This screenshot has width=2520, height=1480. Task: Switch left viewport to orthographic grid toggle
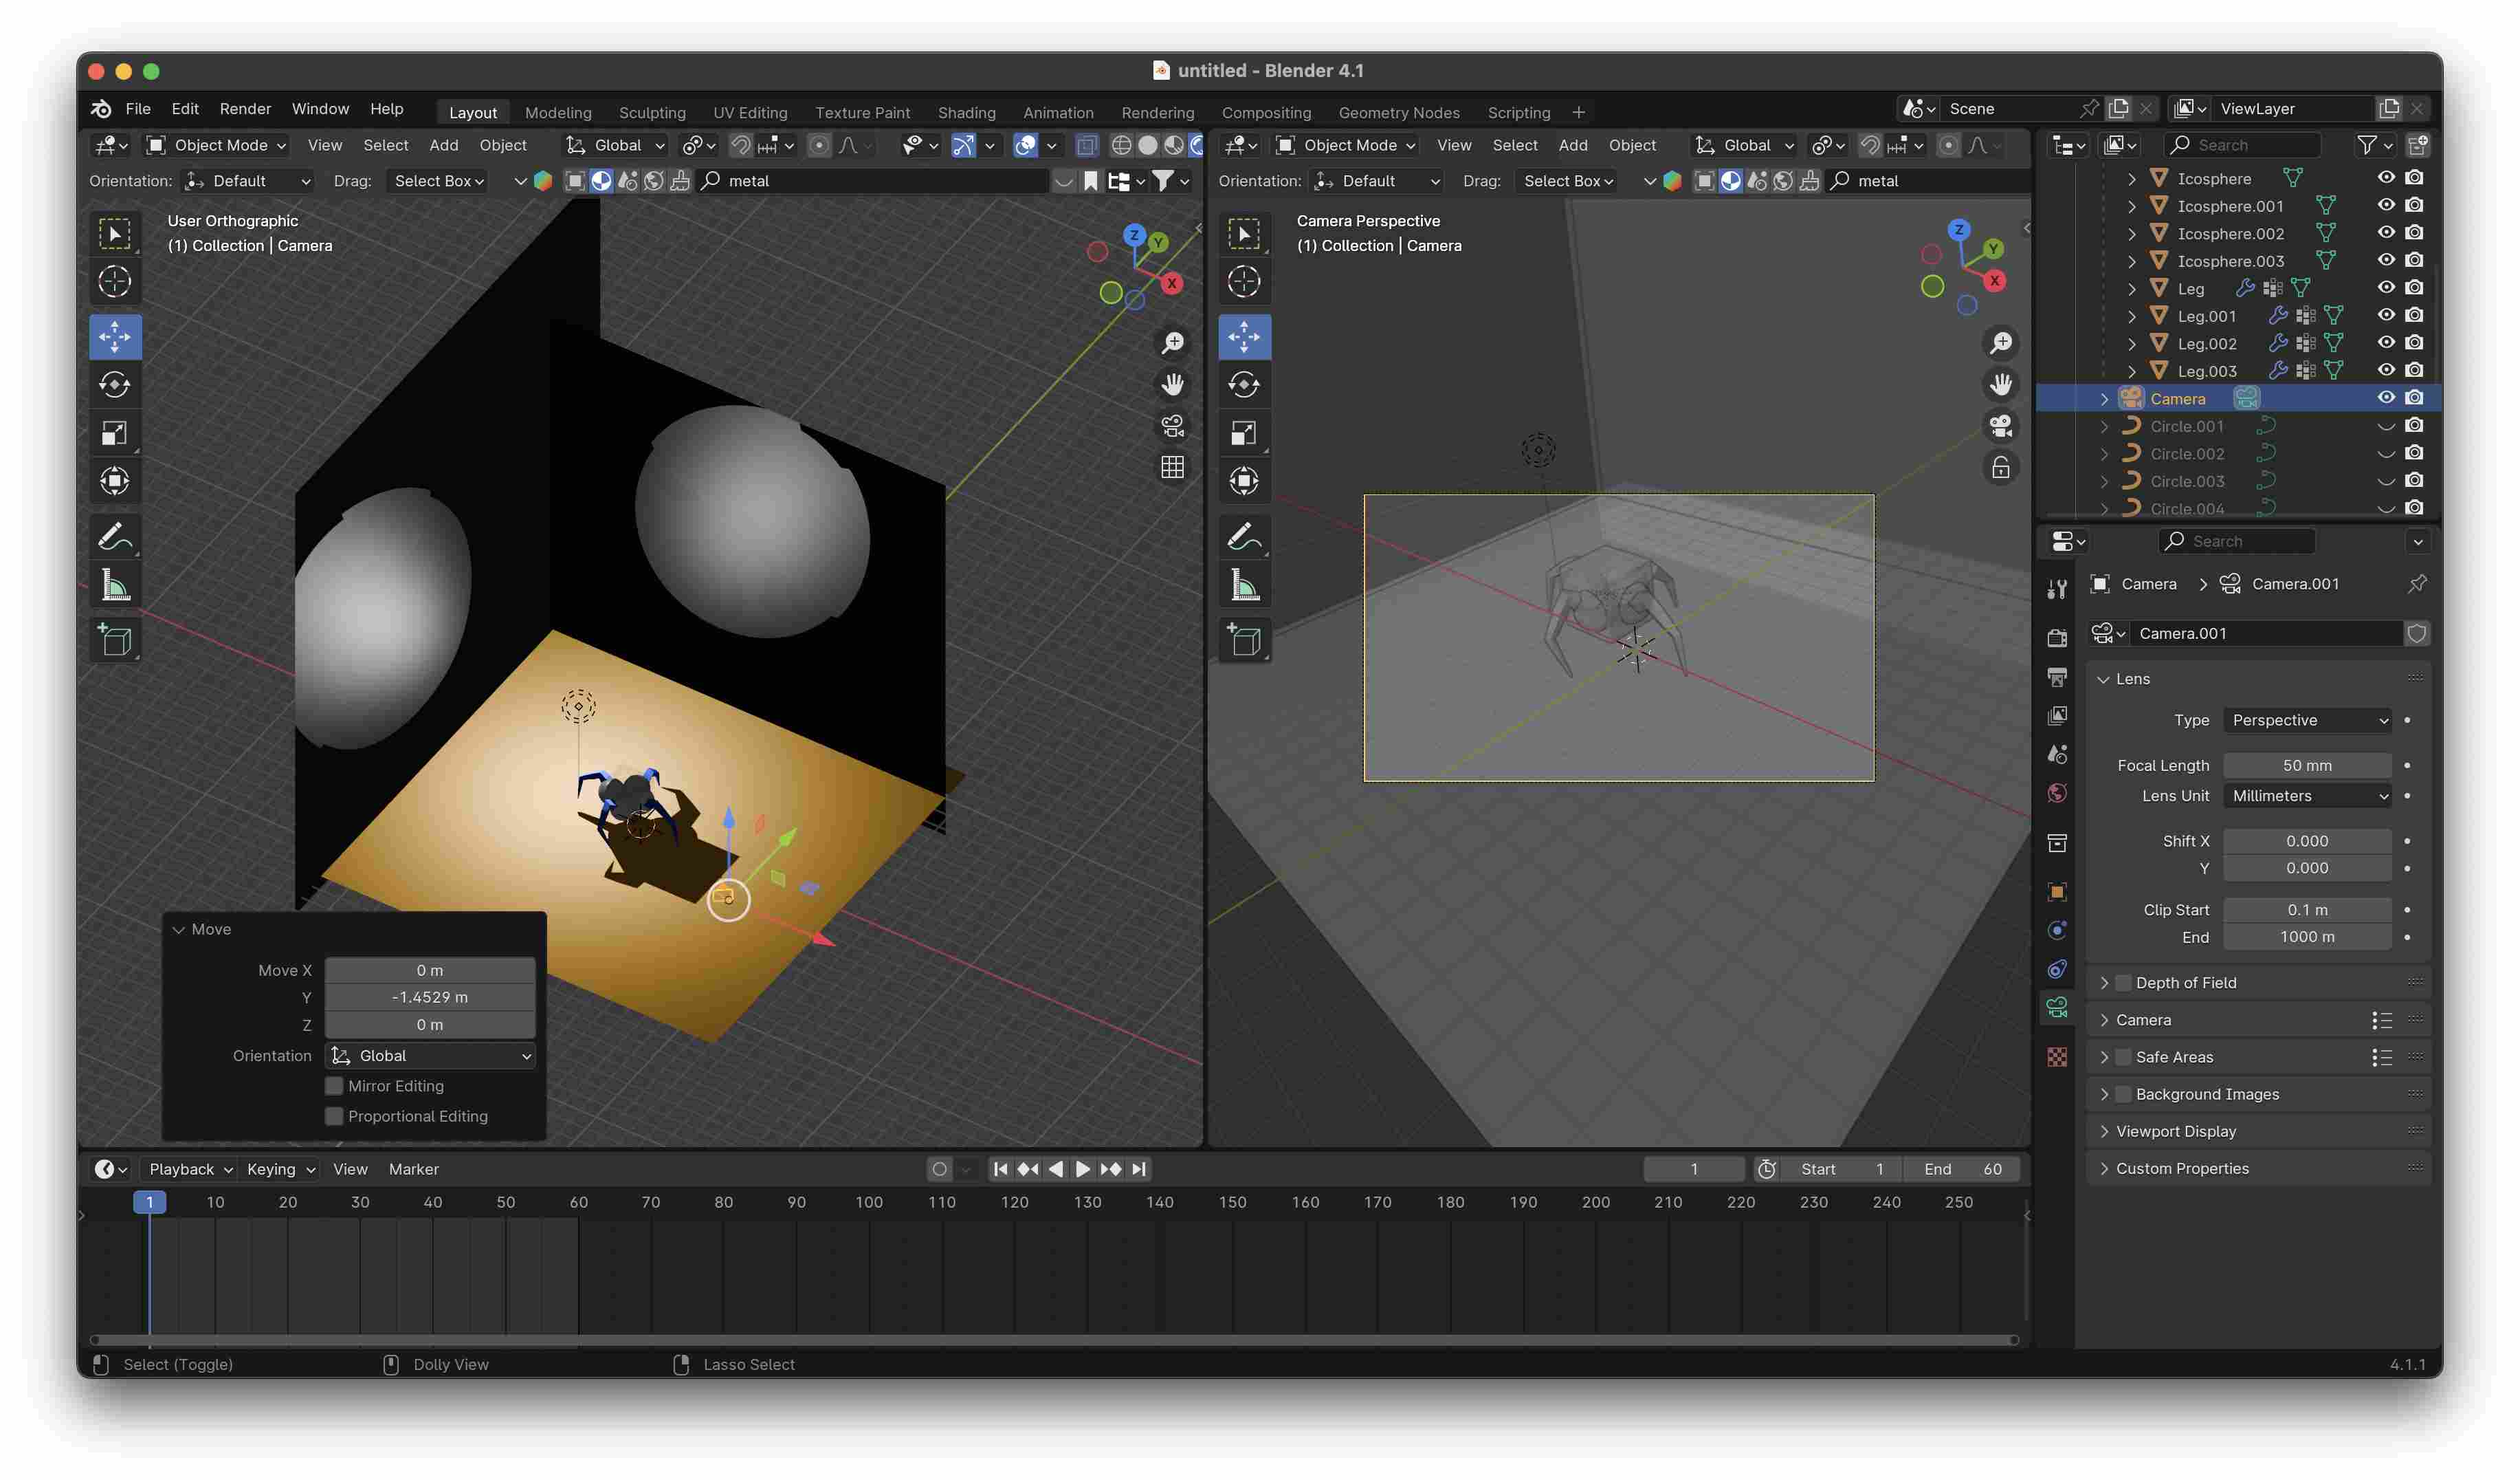tap(1172, 468)
